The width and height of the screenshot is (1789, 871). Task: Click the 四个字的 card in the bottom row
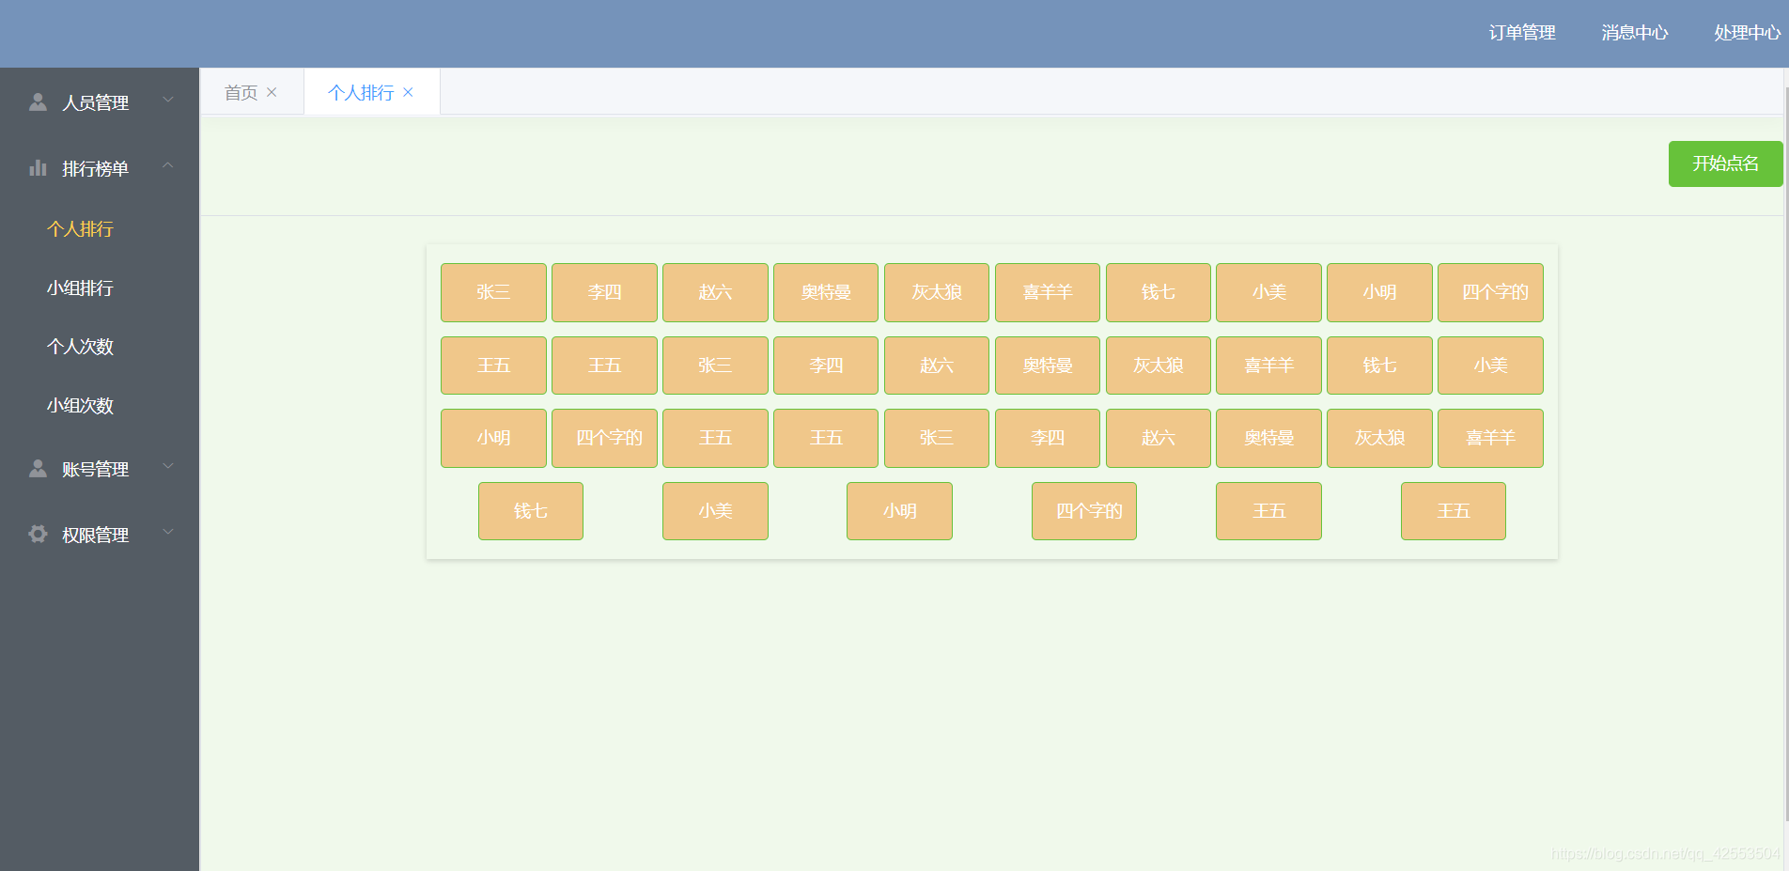click(x=1084, y=511)
